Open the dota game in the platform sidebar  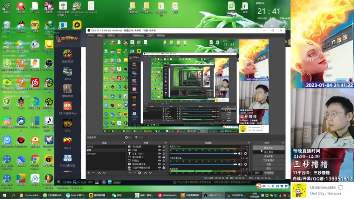68,74
